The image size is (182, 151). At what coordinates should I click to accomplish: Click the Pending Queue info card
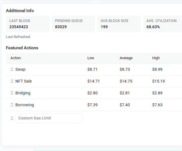[73, 24]
